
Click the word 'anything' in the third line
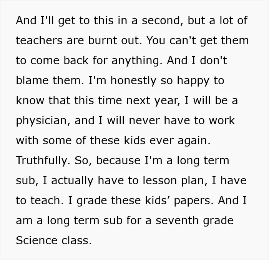coord(136,60)
